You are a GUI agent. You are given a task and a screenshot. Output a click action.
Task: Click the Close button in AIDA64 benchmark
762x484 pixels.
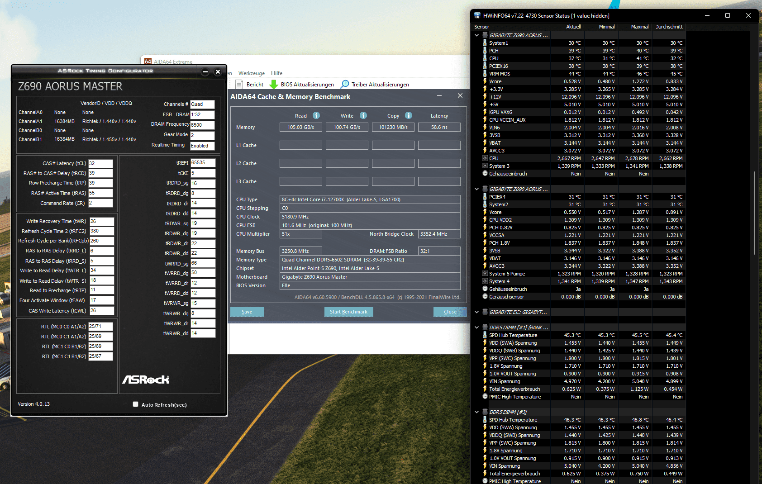point(450,312)
